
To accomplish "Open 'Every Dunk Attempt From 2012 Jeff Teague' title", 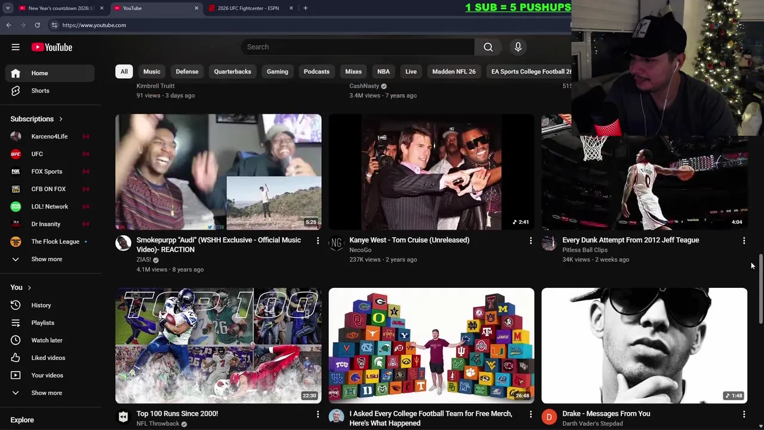I will [x=631, y=240].
